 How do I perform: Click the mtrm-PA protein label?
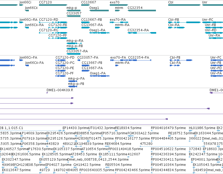click(x=122, y=63)
